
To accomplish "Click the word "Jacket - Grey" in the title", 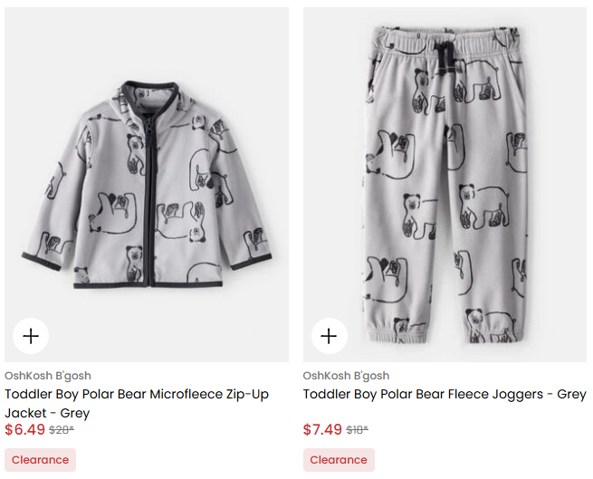I will click(x=47, y=413).
